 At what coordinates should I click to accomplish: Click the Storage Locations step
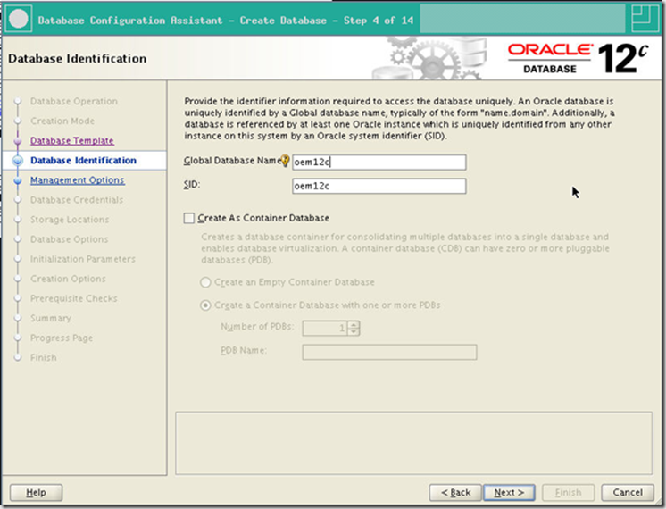click(x=70, y=220)
